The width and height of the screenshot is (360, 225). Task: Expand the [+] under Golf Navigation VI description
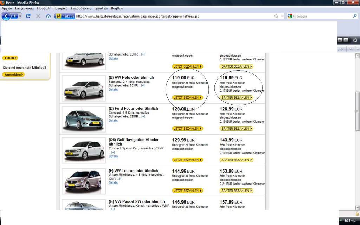coord(112,152)
